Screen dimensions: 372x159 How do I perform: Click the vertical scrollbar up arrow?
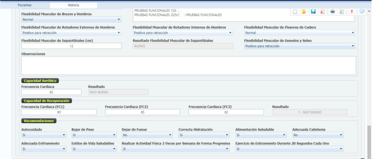tap(369, 11)
